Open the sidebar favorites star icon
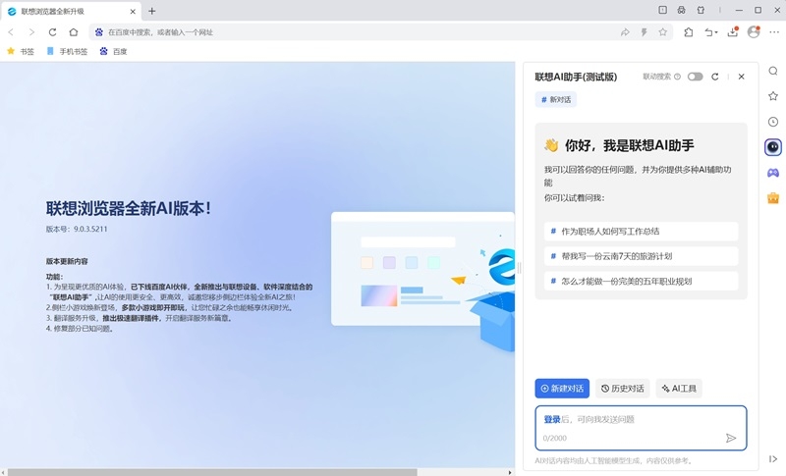This screenshot has height=476, width=786. (x=773, y=95)
